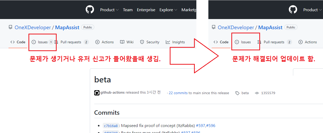Open commit hash 1355579 link
Screen dimensions: 323x133
[268, 93]
